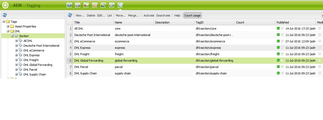This screenshot has width=323, height=120.
Task: Expand Deutsche Post International tree node
Action: [x=17, y=46]
